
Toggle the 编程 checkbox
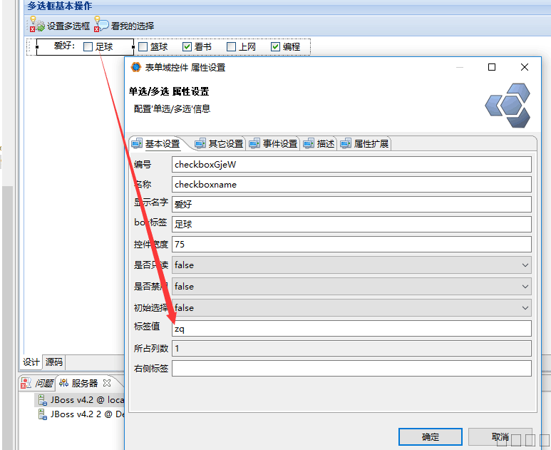click(x=275, y=47)
